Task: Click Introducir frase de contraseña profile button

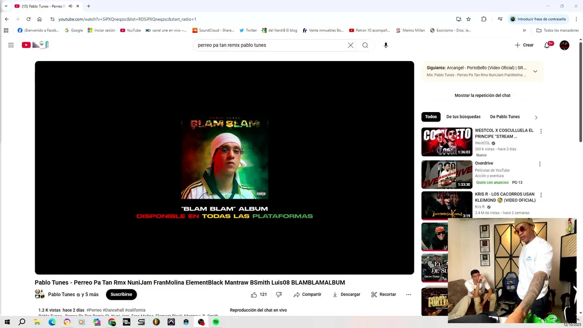Action: click(x=538, y=19)
